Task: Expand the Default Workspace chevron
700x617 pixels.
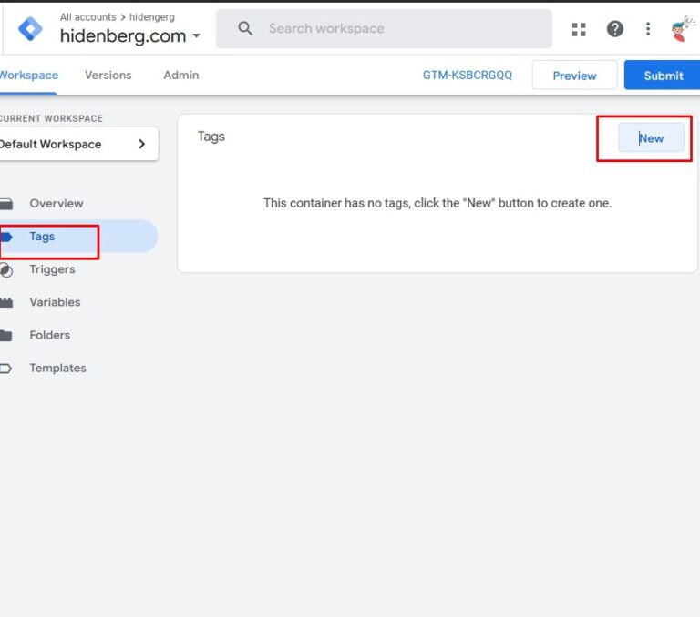Action: [x=141, y=144]
